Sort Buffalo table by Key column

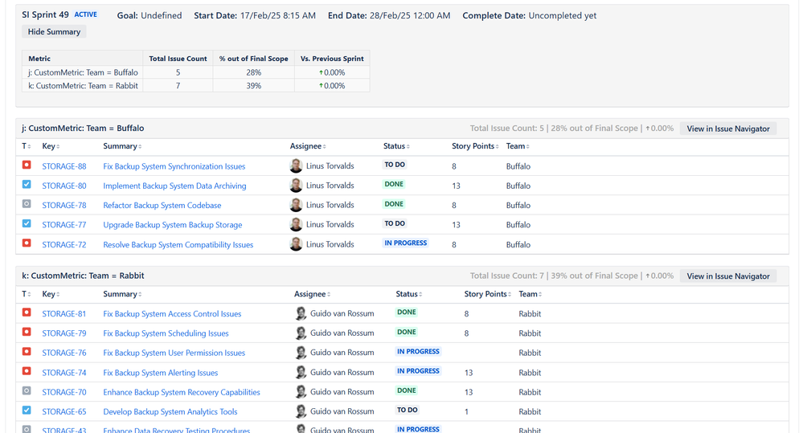click(50, 146)
